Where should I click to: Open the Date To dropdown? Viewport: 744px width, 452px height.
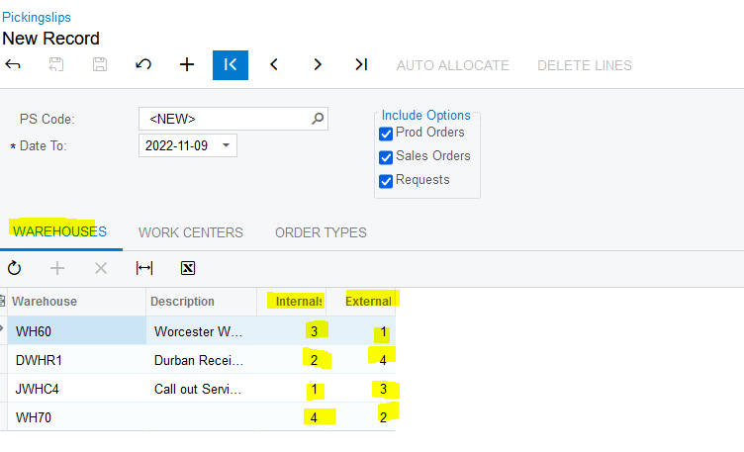[227, 145]
